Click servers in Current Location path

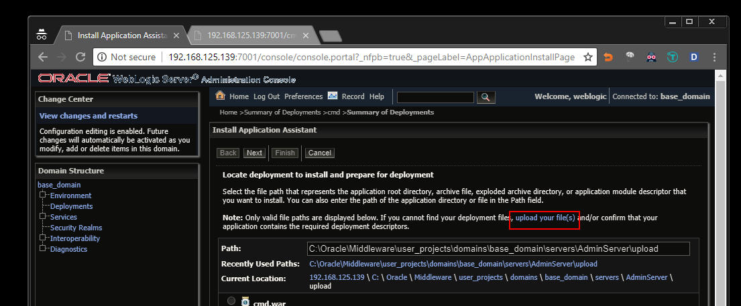[x=607, y=277]
